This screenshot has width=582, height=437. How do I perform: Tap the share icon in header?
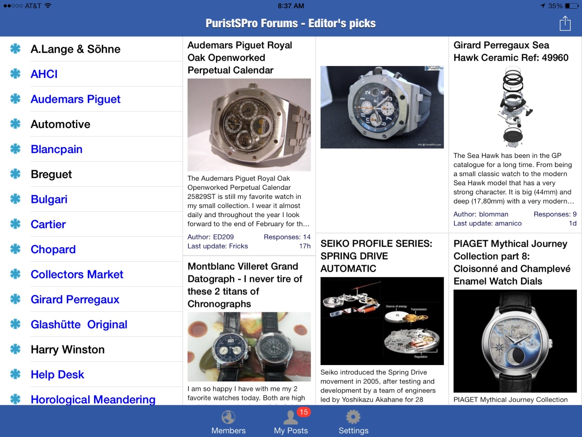(x=565, y=23)
